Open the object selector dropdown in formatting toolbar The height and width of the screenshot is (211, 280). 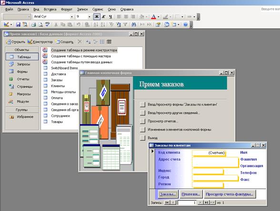click(x=29, y=17)
